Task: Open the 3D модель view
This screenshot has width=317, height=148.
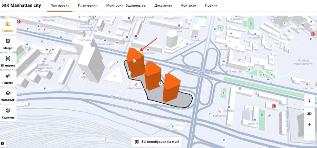Action: (8, 61)
